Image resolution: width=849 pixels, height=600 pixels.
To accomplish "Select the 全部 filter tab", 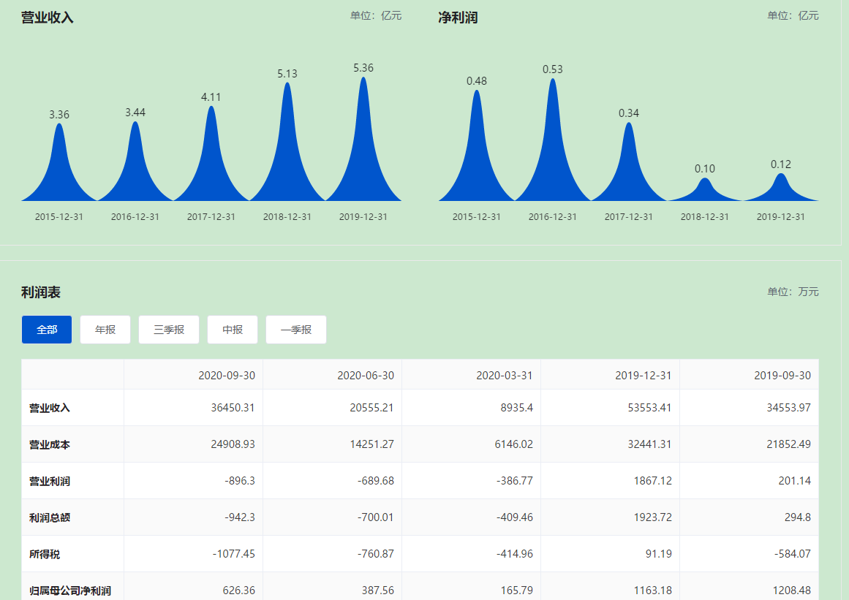I will click(47, 330).
